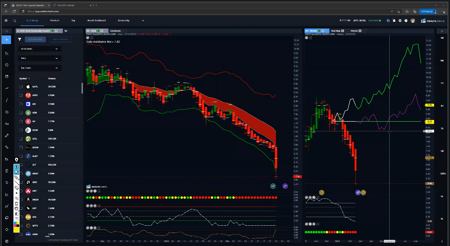450x246 pixels.
Task: Go back in the browser
Action: (x=6, y=11)
